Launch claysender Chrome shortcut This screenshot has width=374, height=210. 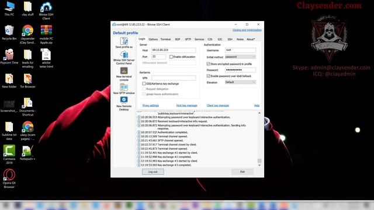[27, 34]
